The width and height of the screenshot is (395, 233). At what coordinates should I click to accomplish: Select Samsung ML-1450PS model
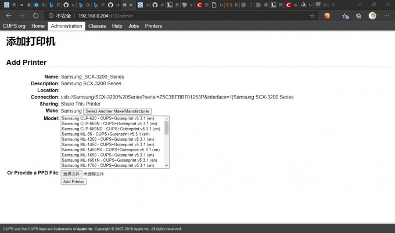(110, 150)
